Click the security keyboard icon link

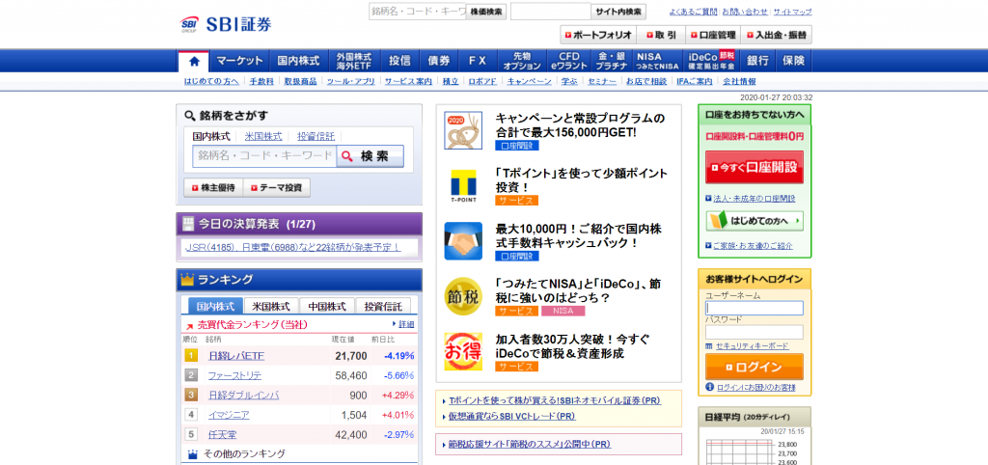747,346
